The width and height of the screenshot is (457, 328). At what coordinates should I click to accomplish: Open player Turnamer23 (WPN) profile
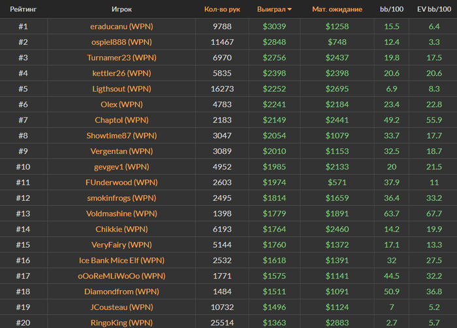click(121, 58)
